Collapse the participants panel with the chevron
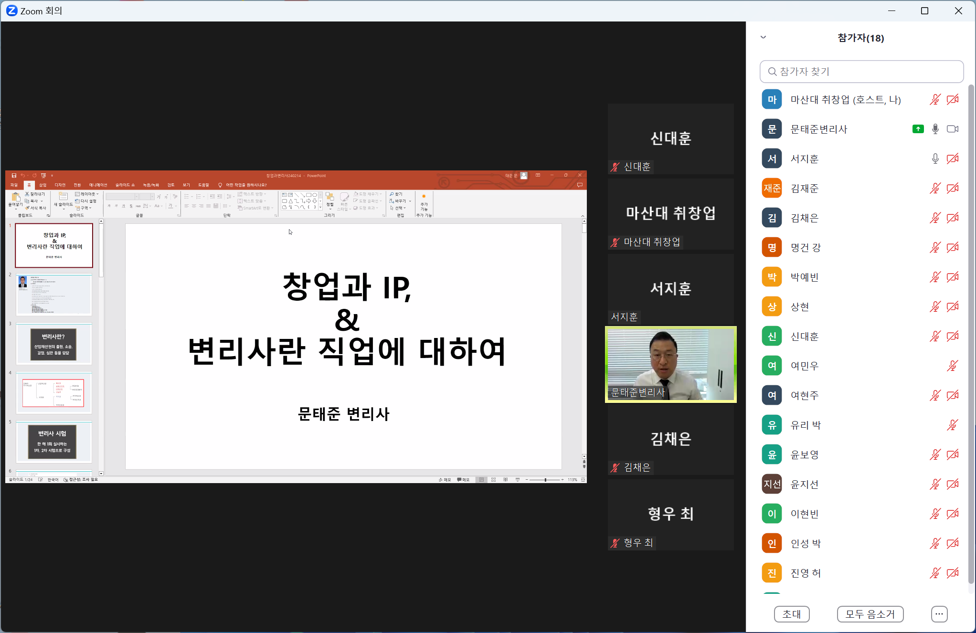Image resolution: width=976 pixels, height=633 pixels. 763,37
